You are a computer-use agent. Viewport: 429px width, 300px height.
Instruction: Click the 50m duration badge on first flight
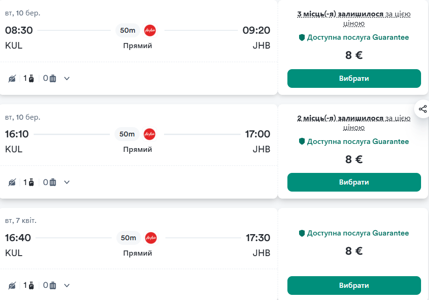(128, 30)
